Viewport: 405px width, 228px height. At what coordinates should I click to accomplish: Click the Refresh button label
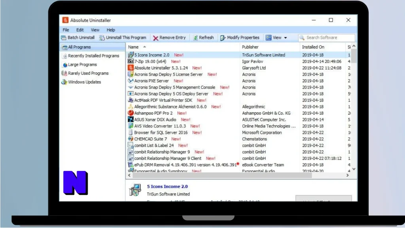206,38
